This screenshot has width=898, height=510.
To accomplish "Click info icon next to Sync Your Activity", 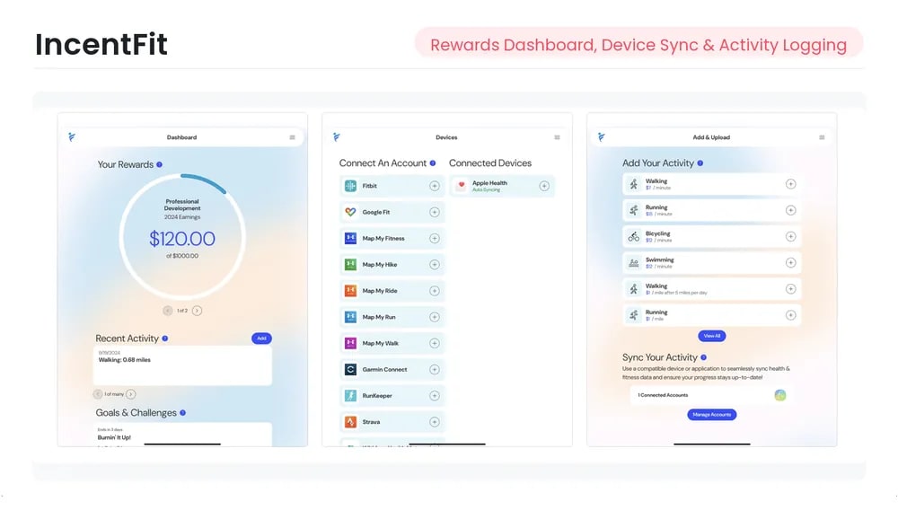I will (x=703, y=357).
